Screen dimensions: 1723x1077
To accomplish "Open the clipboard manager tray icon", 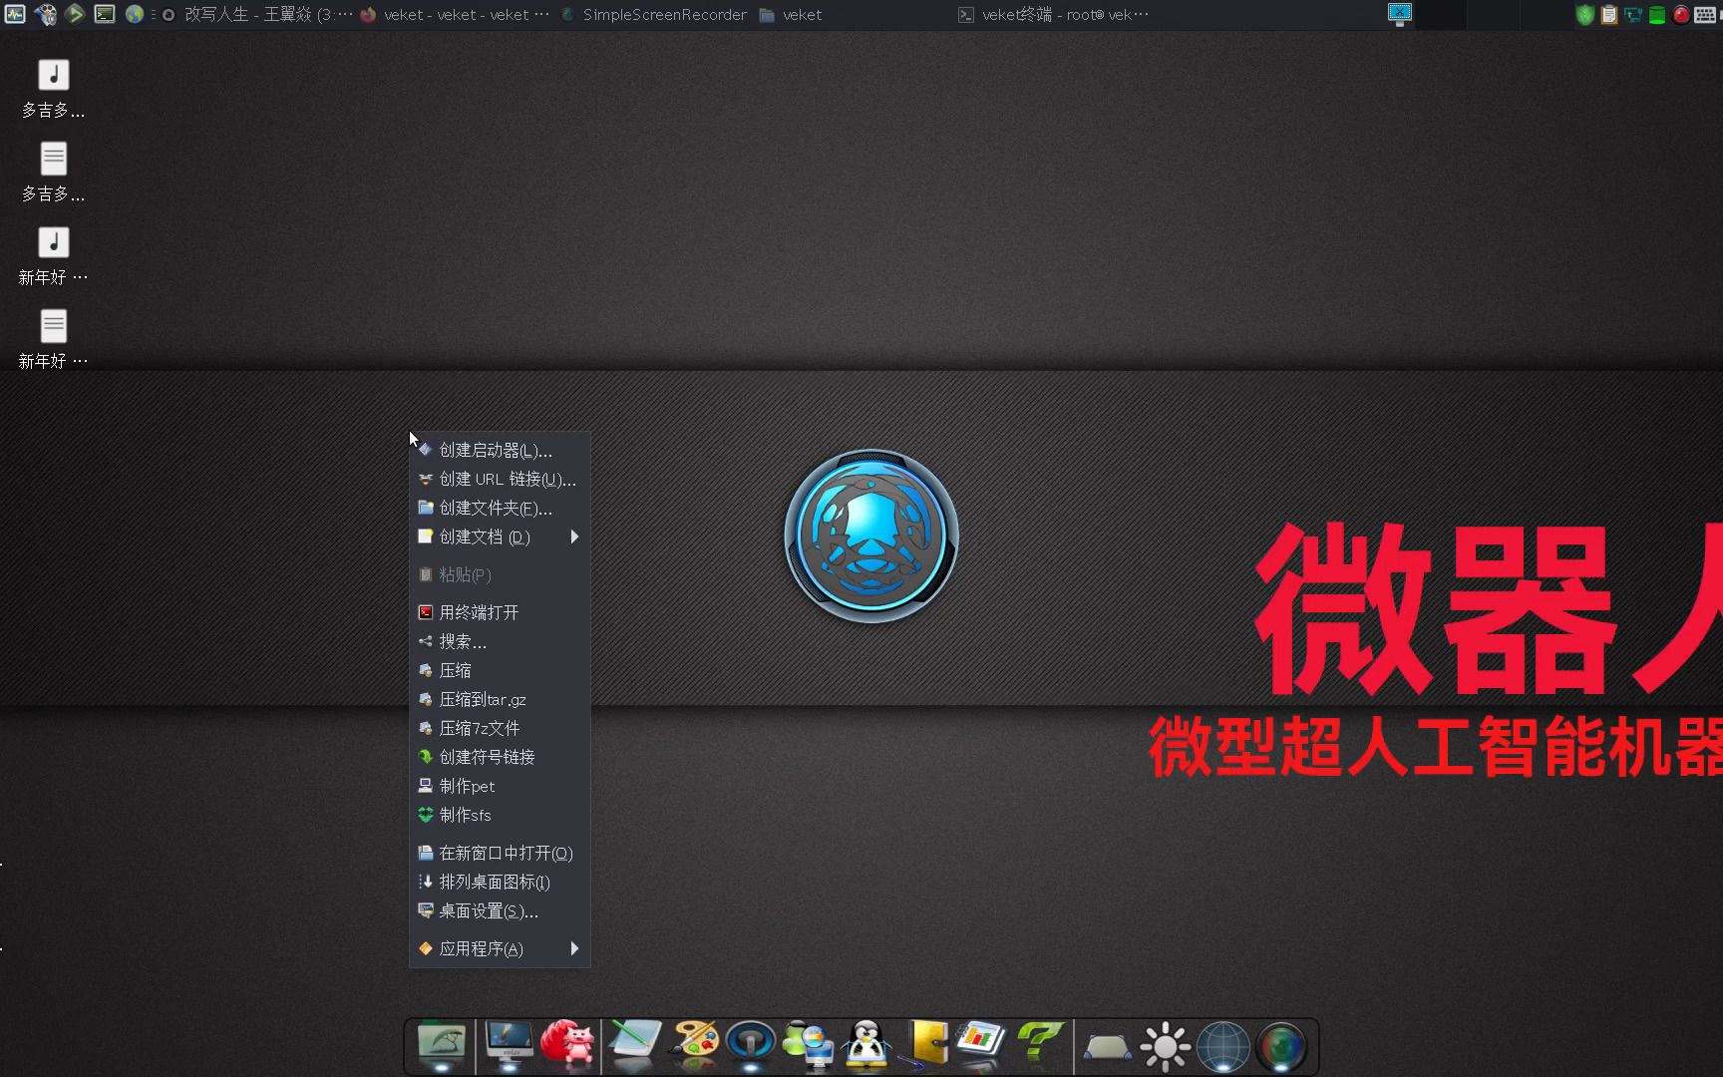I will 1609,15.
